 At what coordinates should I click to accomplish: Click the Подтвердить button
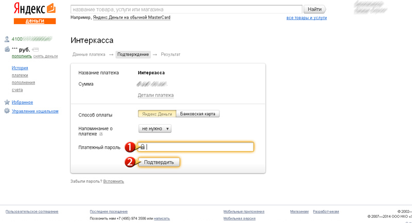[x=159, y=162]
